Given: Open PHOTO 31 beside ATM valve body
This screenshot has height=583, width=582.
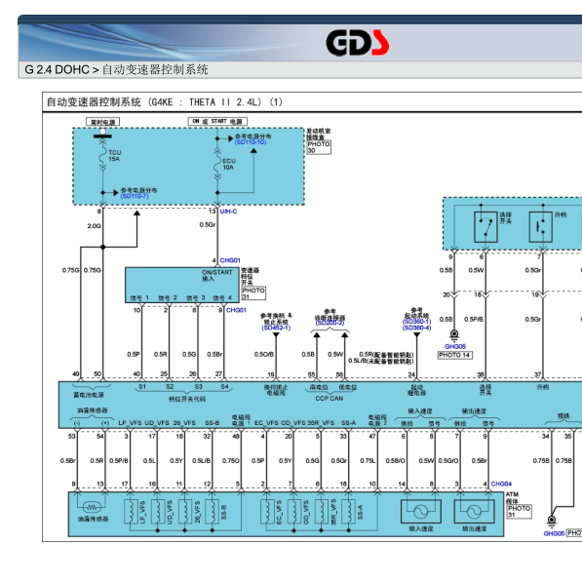Looking at the screenshot, I should (520, 511).
